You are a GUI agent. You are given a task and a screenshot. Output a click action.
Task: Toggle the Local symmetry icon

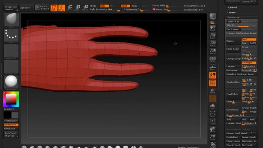(x=212, y=75)
